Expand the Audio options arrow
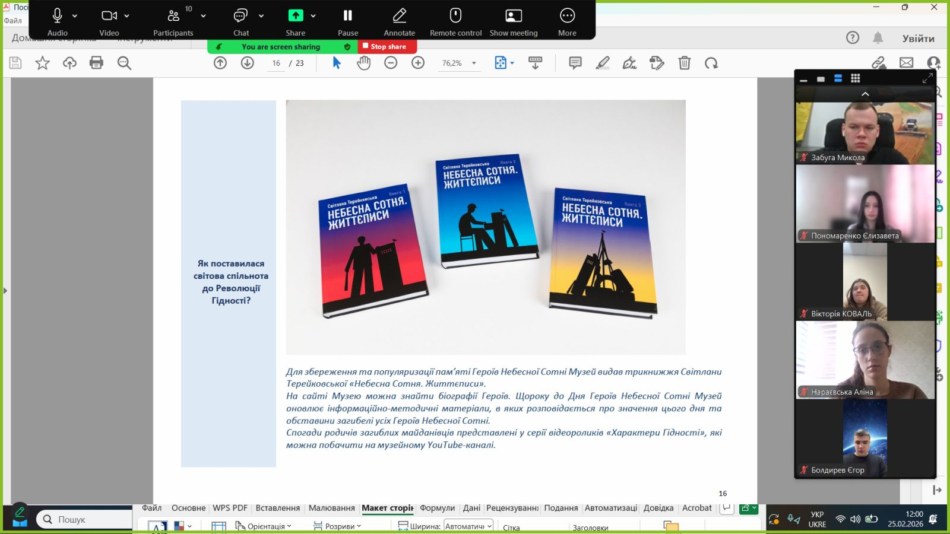The height and width of the screenshot is (534, 950). tap(75, 16)
